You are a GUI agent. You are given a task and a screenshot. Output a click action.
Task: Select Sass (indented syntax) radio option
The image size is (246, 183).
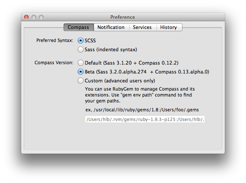(81, 49)
